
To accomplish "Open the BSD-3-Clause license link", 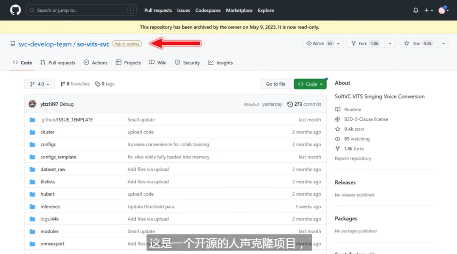I will click(362, 119).
